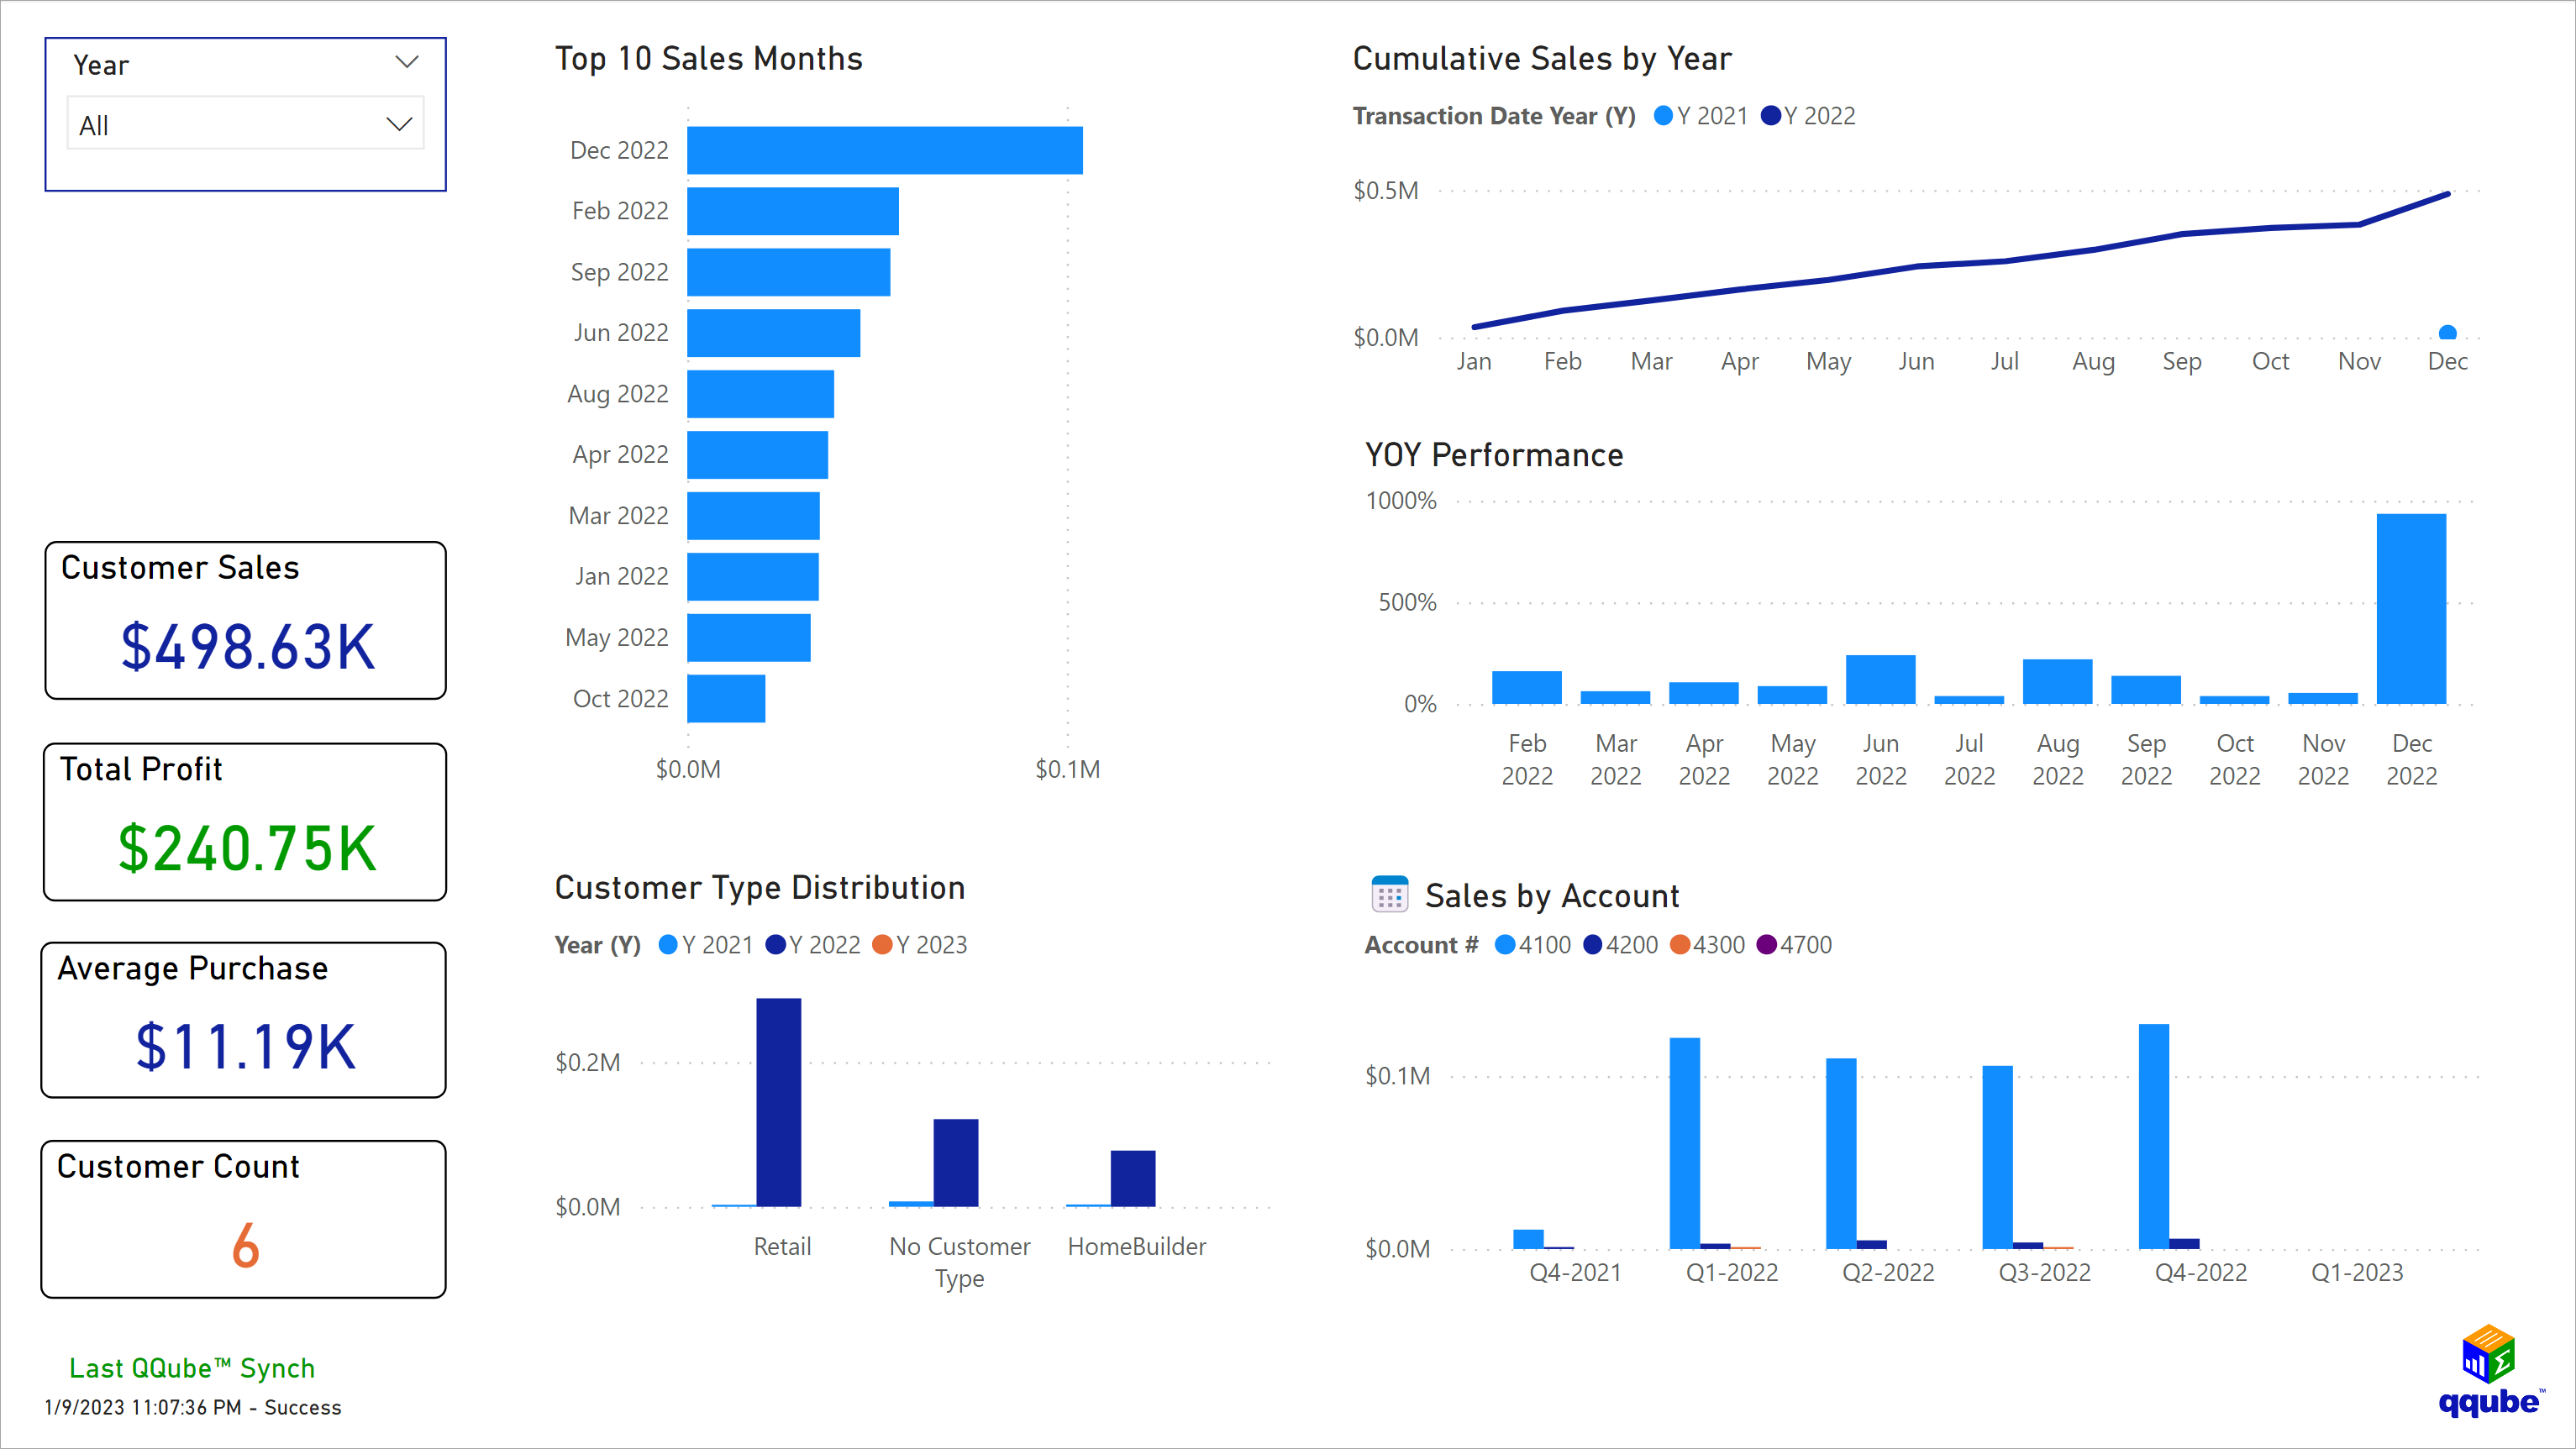Click the Account 4100 legend marker
The image size is (2576, 1449).
click(1504, 944)
